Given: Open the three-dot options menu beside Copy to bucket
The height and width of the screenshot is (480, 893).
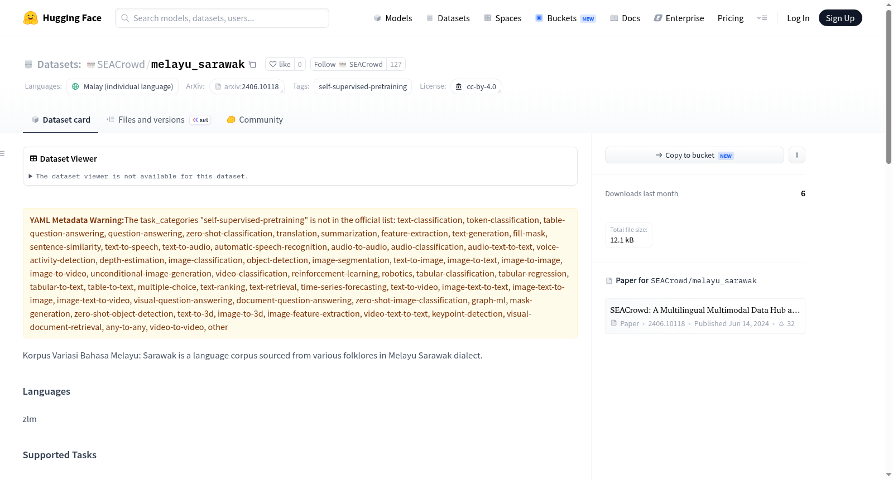Looking at the screenshot, I should (x=796, y=155).
